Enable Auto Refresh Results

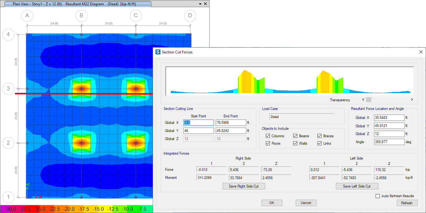tap(378, 196)
